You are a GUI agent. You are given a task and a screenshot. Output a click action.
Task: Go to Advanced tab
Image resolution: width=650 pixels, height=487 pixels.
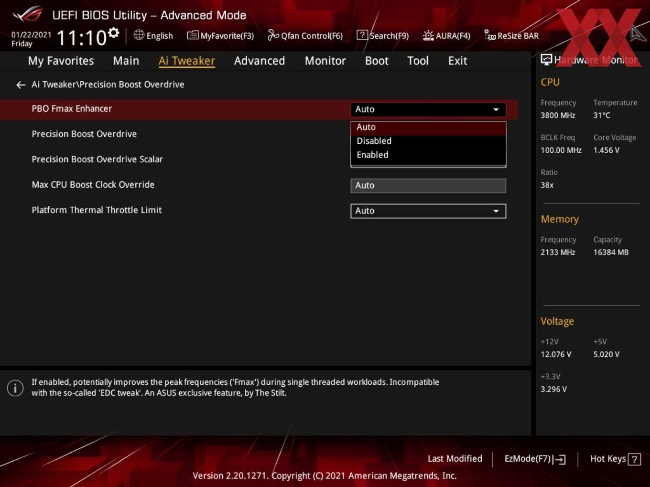point(260,61)
